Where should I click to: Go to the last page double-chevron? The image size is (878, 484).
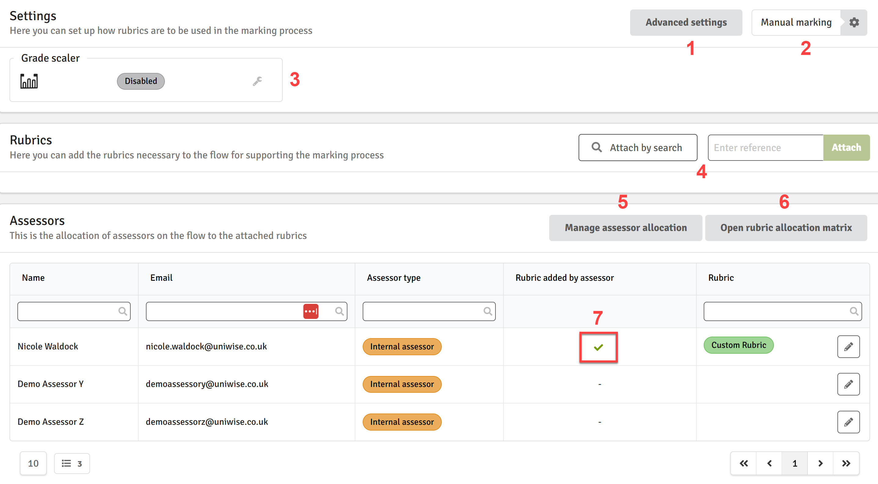pos(846,463)
